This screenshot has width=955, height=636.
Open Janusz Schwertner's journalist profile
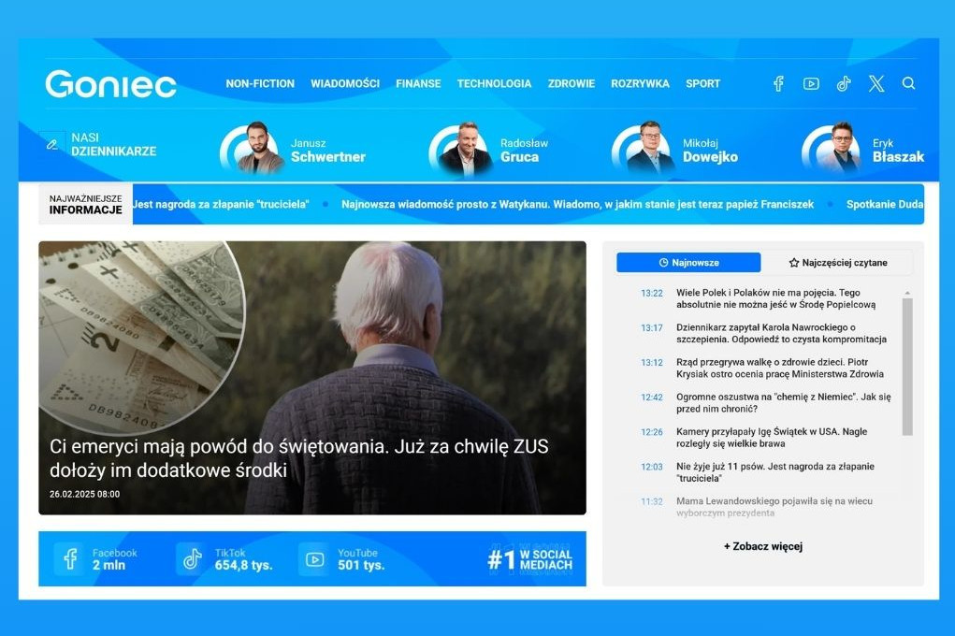click(x=327, y=151)
